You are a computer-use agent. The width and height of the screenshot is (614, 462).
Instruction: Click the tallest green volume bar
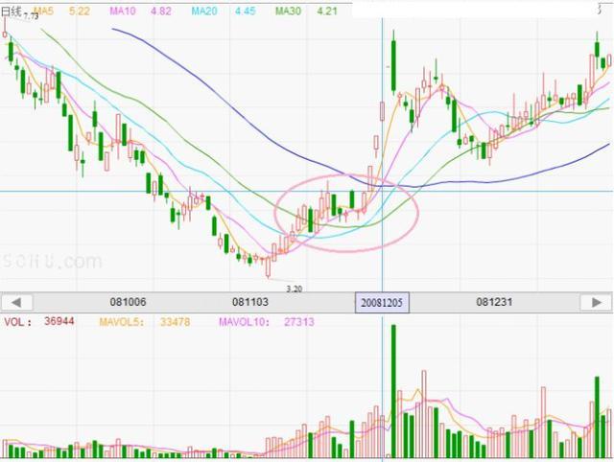pyautogui.click(x=393, y=391)
